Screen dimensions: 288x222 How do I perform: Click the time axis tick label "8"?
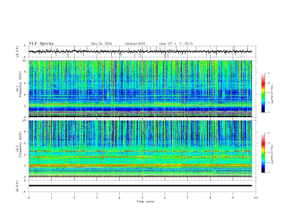[x=210, y=198]
